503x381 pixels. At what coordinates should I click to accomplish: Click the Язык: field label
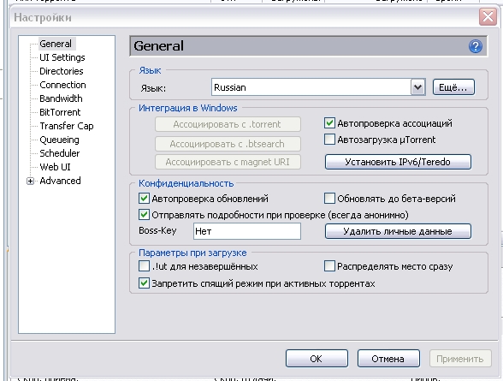point(153,88)
